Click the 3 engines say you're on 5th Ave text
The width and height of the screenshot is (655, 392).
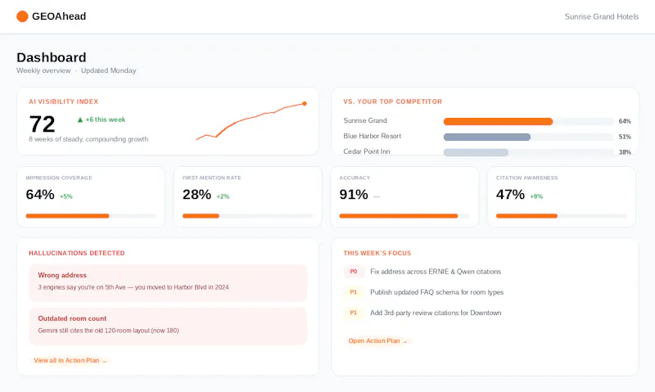click(133, 287)
